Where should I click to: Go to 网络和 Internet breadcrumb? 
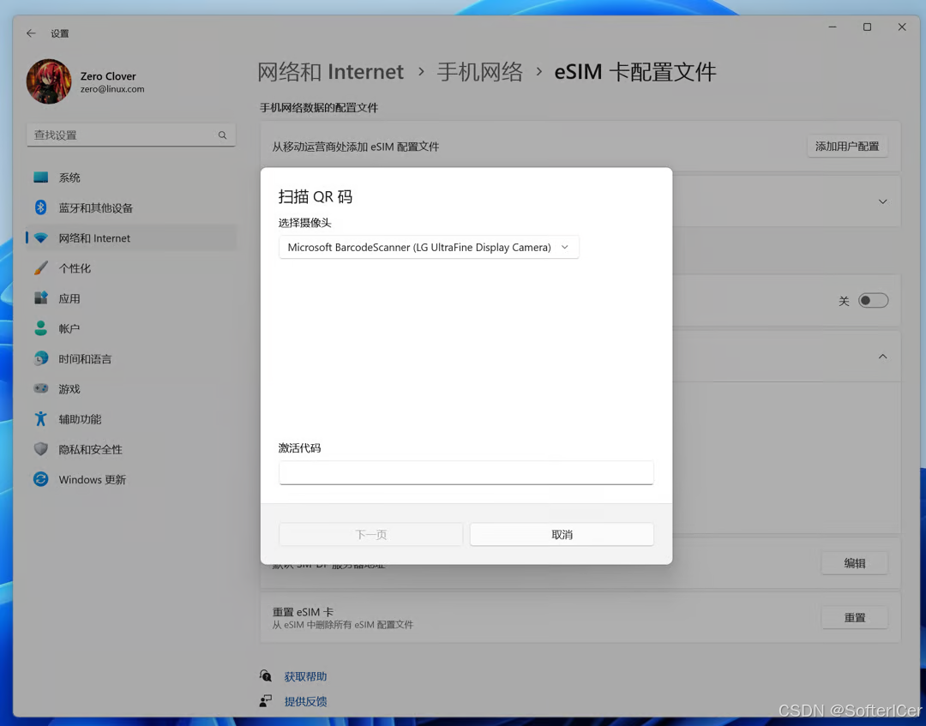tap(331, 72)
